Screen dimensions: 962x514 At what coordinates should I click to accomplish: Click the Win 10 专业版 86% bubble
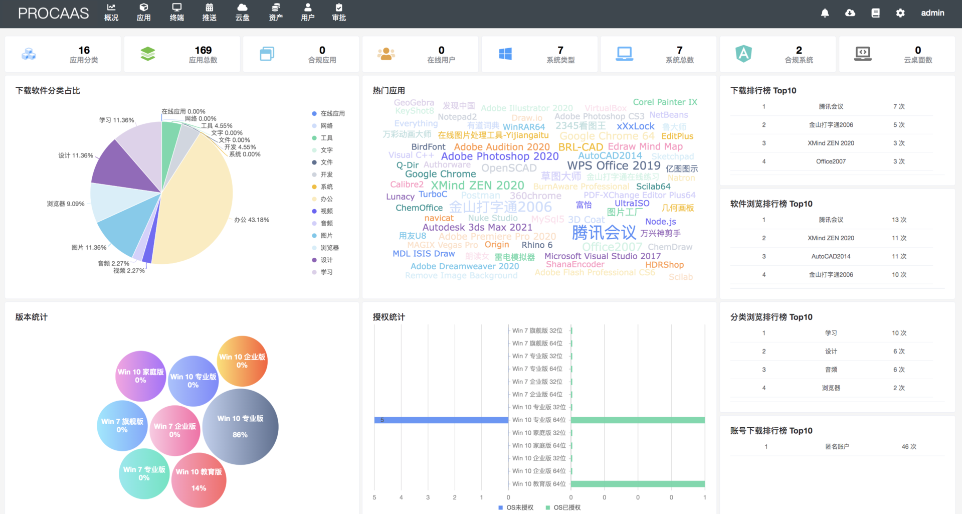240,426
